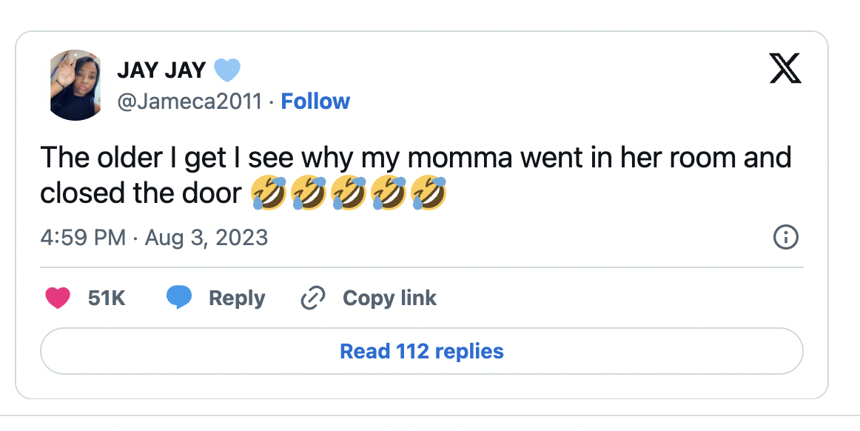Click the last laughing emoji in the tweet

click(428, 193)
